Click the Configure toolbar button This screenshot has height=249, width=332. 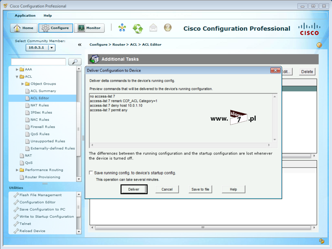tap(56, 28)
